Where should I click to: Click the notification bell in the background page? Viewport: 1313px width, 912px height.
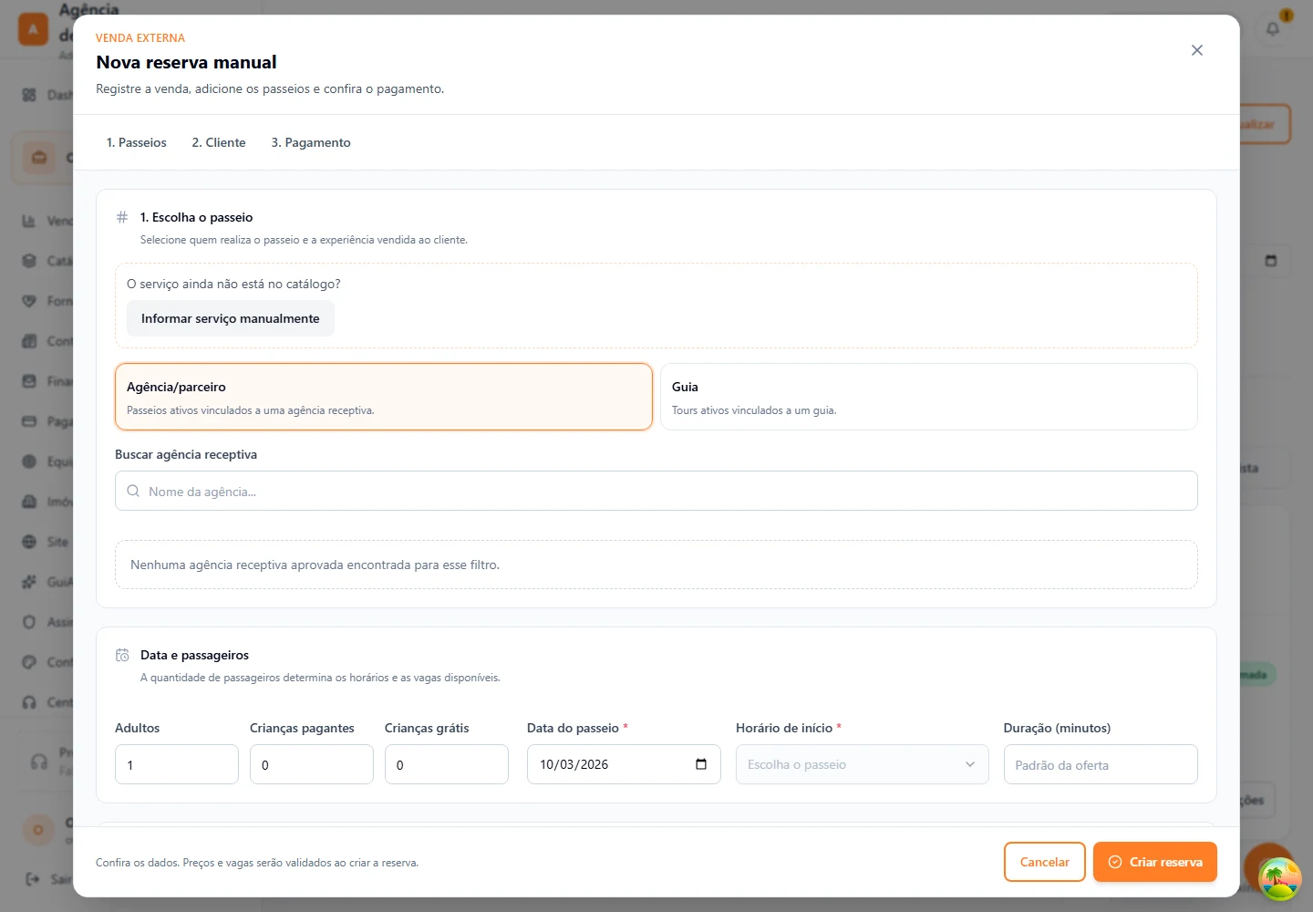coord(1273,28)
